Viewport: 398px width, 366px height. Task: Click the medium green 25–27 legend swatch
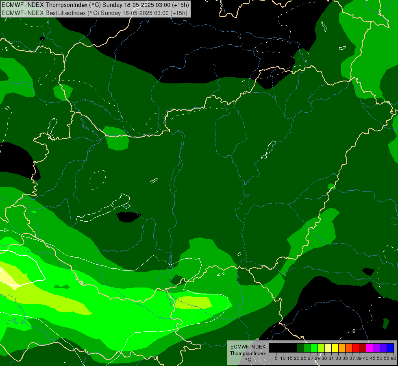(x=307, y=348)
